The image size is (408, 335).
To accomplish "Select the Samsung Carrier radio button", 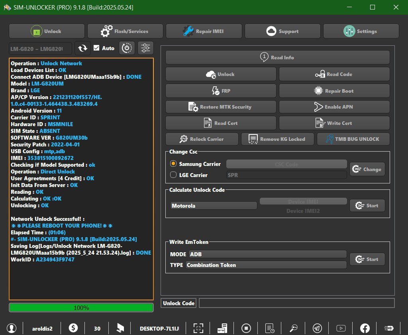I will pos(173,164).
